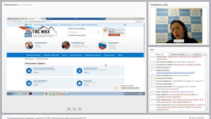This screenshot has width=211, height=119.
Task: Click the region name link near Ваш регион
Action: point(81,35)
